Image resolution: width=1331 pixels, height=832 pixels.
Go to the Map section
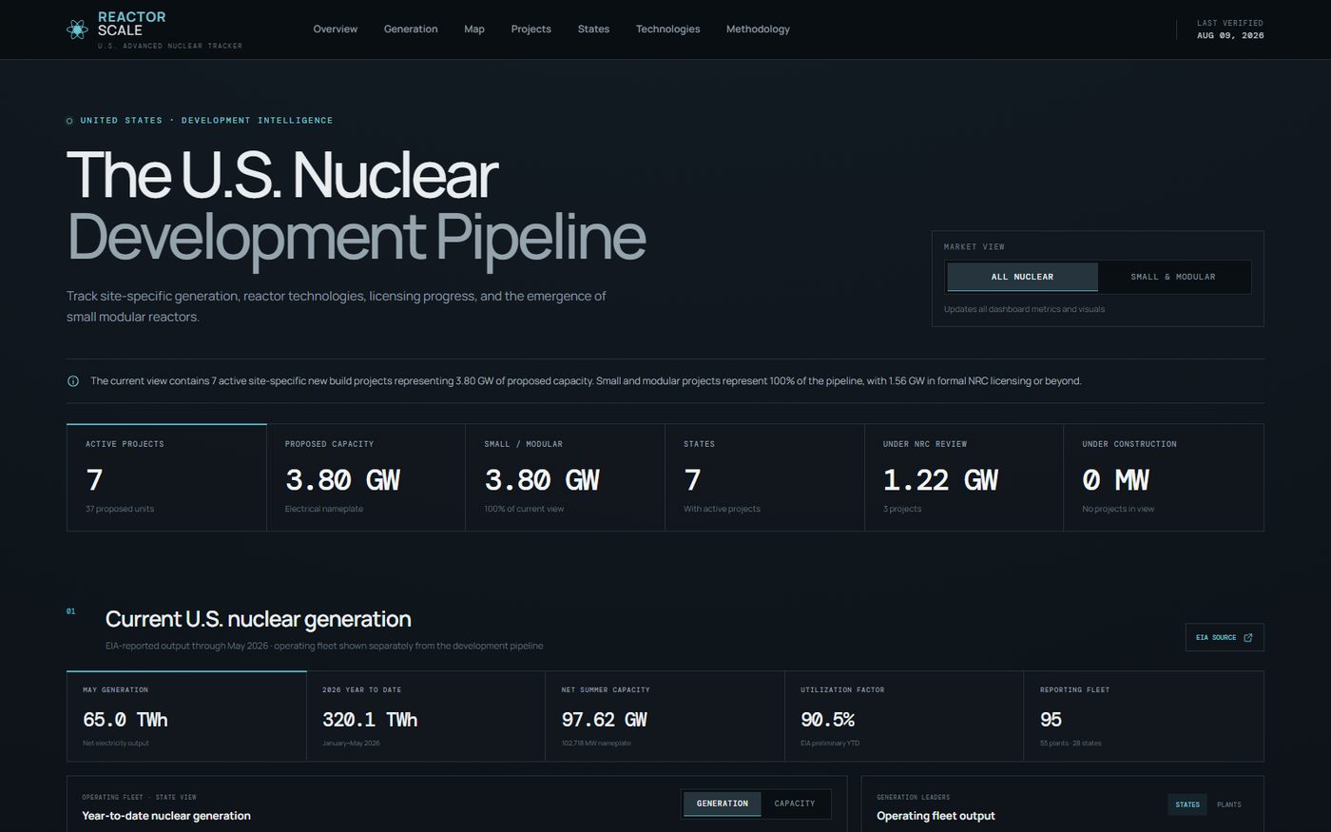pyautogui.click(x=474, y=29)
